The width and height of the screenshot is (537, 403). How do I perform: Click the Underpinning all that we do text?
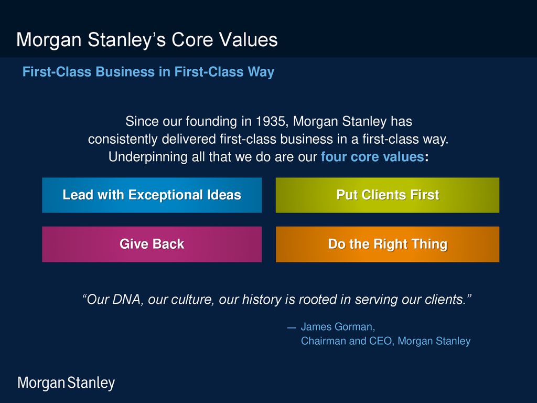[x=213, y=157]
